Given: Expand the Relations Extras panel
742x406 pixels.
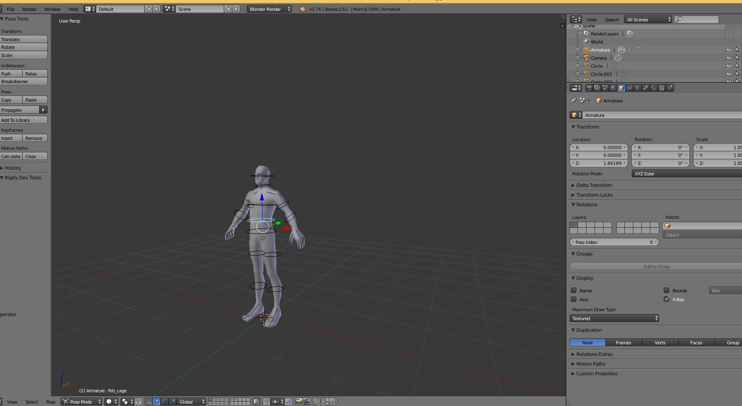Looking at the screenshot, I should tap(594, 354).
